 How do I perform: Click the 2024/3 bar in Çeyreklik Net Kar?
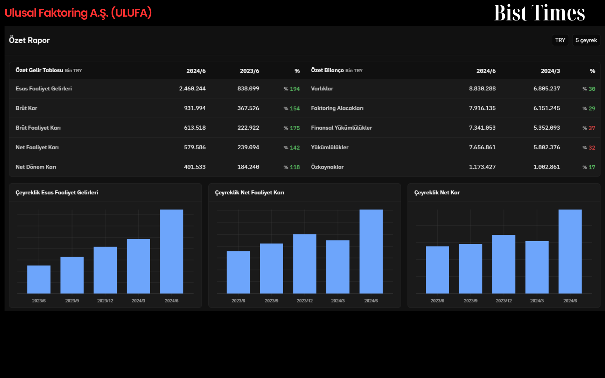click(x=537, y=267)
